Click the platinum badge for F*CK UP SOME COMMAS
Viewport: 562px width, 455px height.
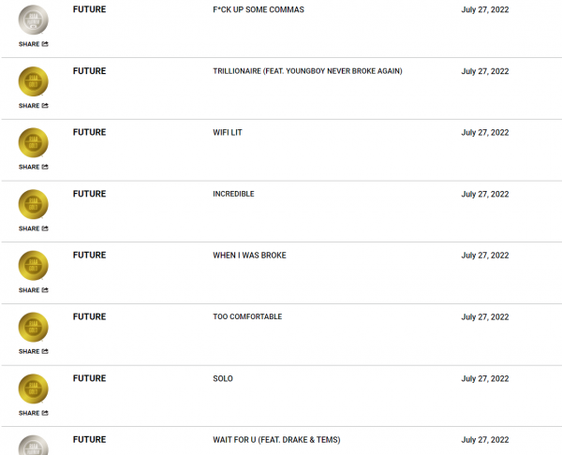[x=34, y=20]
